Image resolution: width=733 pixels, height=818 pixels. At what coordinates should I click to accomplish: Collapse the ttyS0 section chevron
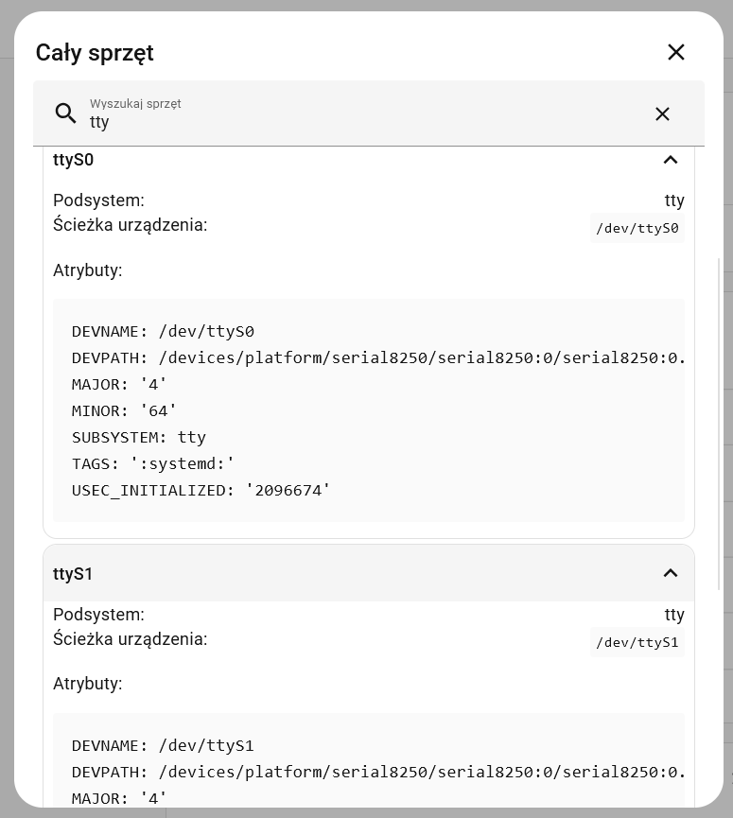tap(671, 160)
